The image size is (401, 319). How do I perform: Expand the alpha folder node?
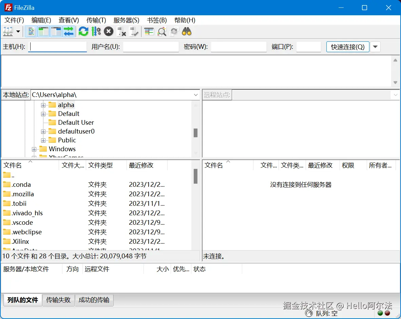(43, 105)
